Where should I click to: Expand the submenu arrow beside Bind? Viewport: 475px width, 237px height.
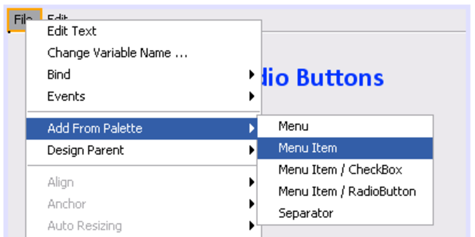tap(252, 75)
